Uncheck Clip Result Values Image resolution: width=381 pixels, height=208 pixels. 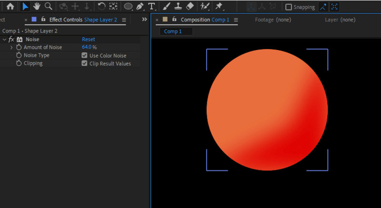(85, 63)
